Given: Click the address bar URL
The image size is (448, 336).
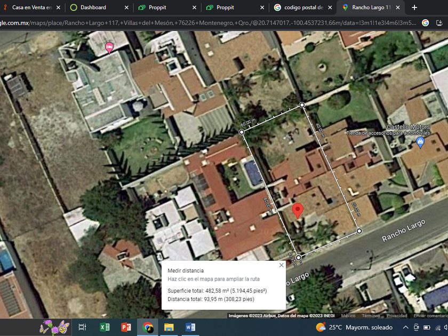Looking at the screenshot, I should pos(208,23).
